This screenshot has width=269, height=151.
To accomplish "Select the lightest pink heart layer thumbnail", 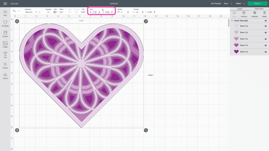I will coord(236,26).
